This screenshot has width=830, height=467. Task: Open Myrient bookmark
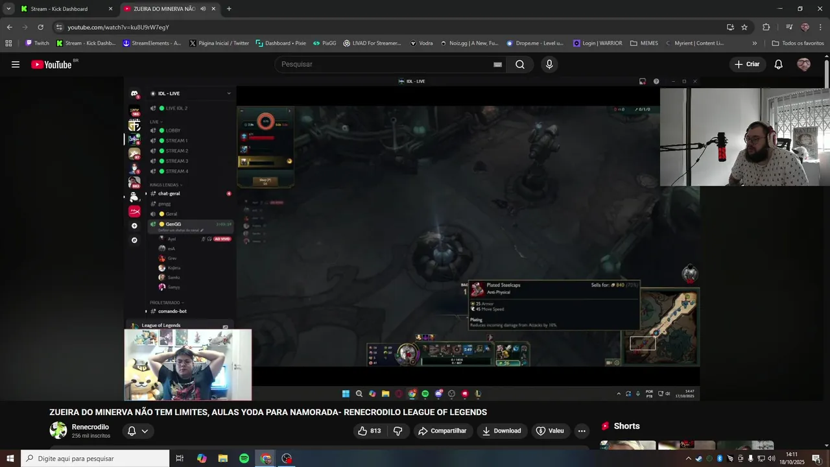(694, 43)
